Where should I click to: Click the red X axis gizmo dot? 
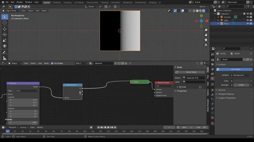click(207, 21)
